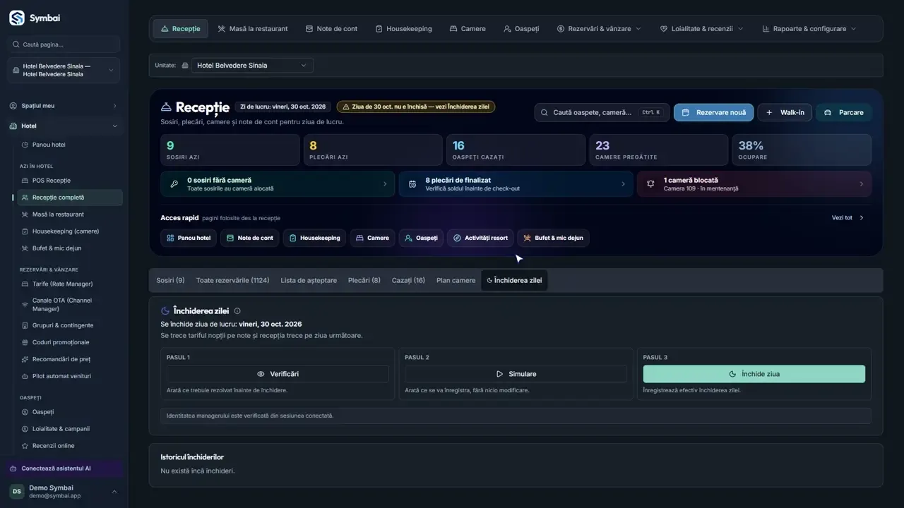Click the Închide ziua button
Image resolution: width=904 pixels, height=508 pixels.
pyautogui.click(x=754, y=374)
